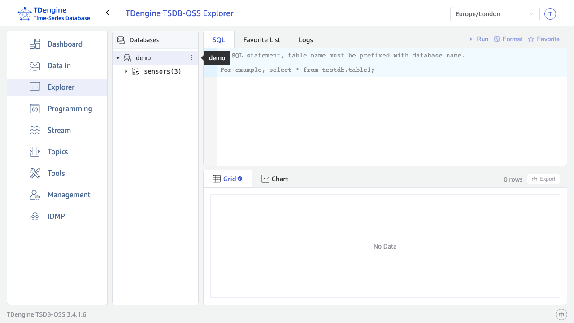Screen dimensions: 574x323
Task: Open the Europe/London timezone dropdown
Action: tap(495, 14)
